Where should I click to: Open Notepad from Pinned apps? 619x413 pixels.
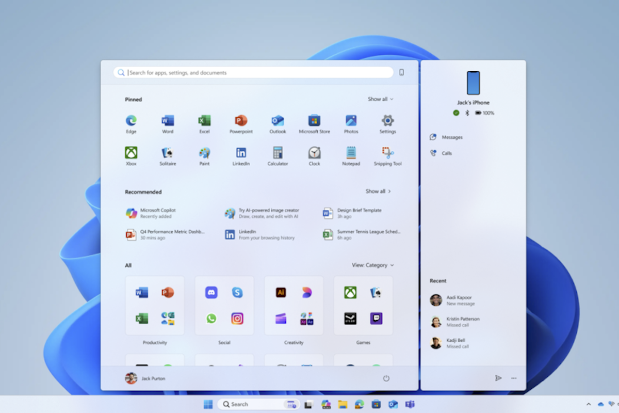351,153
